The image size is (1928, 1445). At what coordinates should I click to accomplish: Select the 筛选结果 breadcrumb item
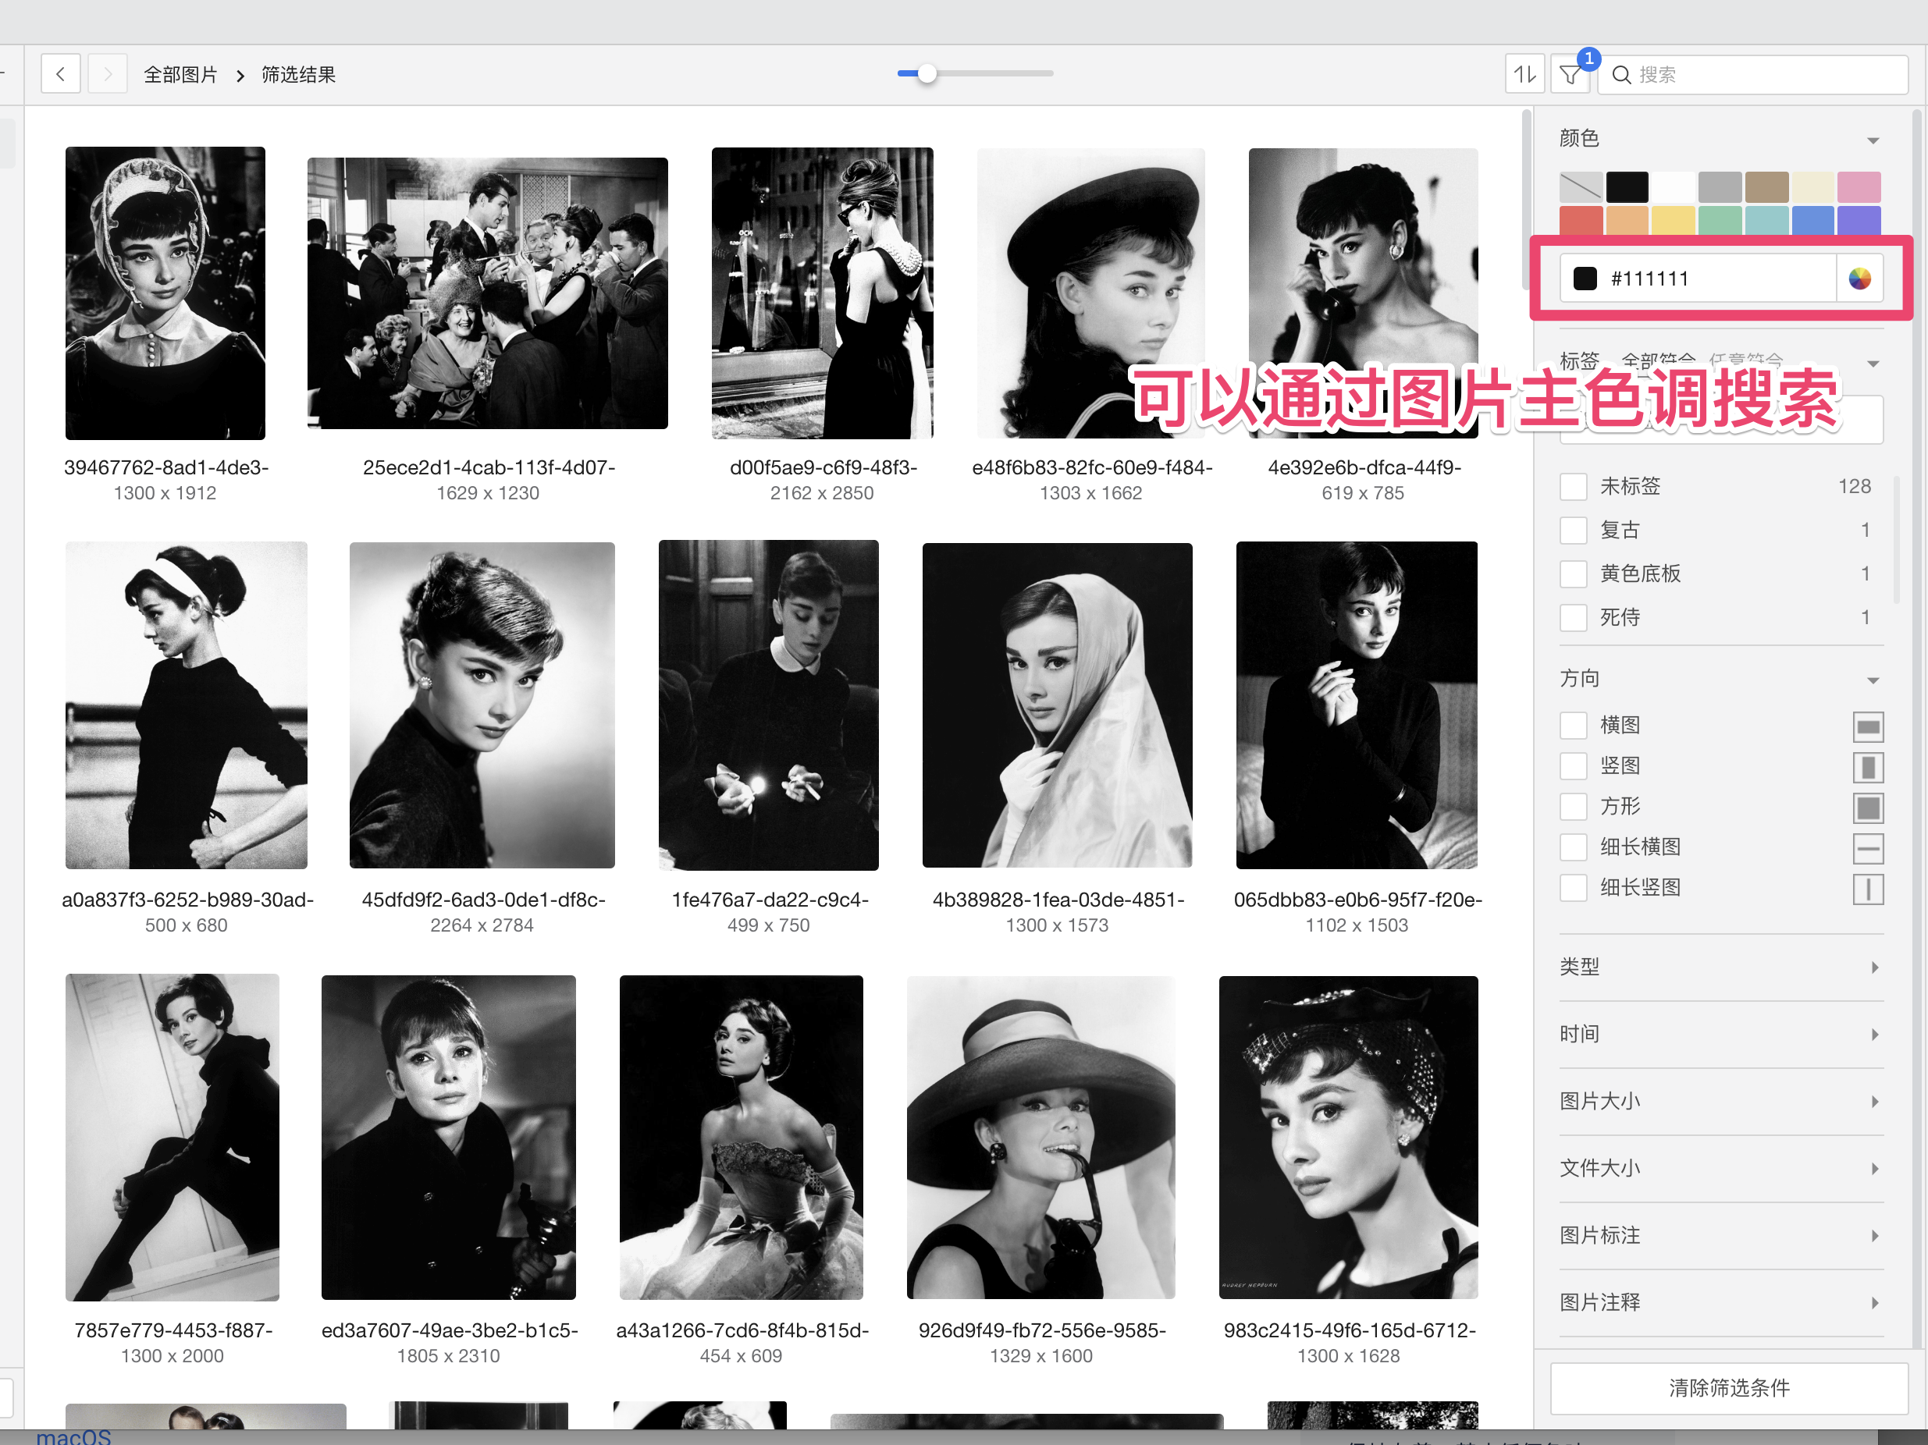(x=299, y=75)
